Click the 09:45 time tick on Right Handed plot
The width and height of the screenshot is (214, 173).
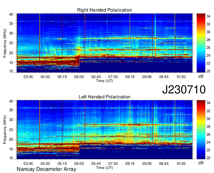[164, 77]
